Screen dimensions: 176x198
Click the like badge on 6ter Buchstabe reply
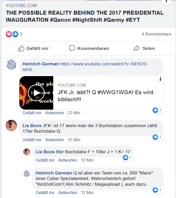pos(128,157)
